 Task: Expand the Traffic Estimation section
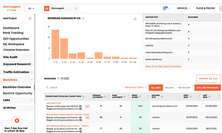pyautogui.click(x=17, y=72)
